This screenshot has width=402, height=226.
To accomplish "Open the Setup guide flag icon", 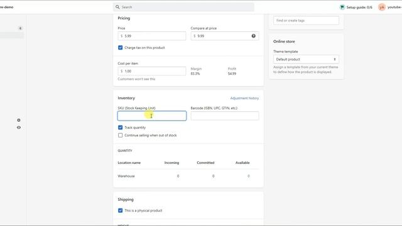I will pyautogui.click(x=342, y=7).
